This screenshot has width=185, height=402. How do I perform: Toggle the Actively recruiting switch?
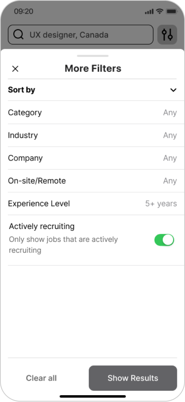[164, 240]
